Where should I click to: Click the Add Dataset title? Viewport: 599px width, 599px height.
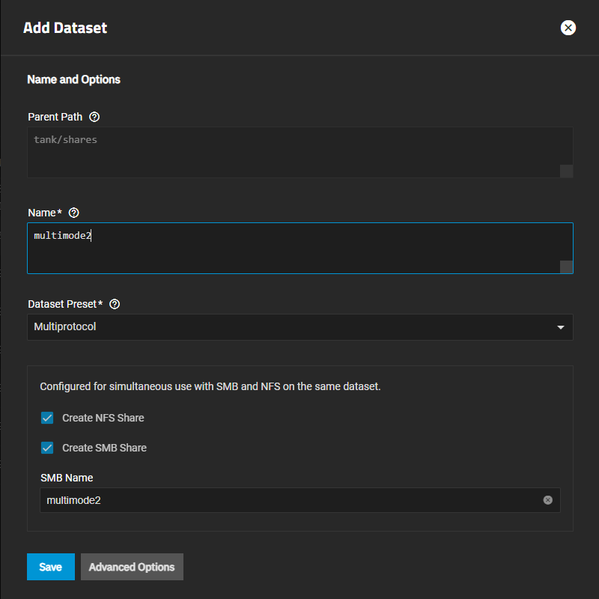coord(65,28)
